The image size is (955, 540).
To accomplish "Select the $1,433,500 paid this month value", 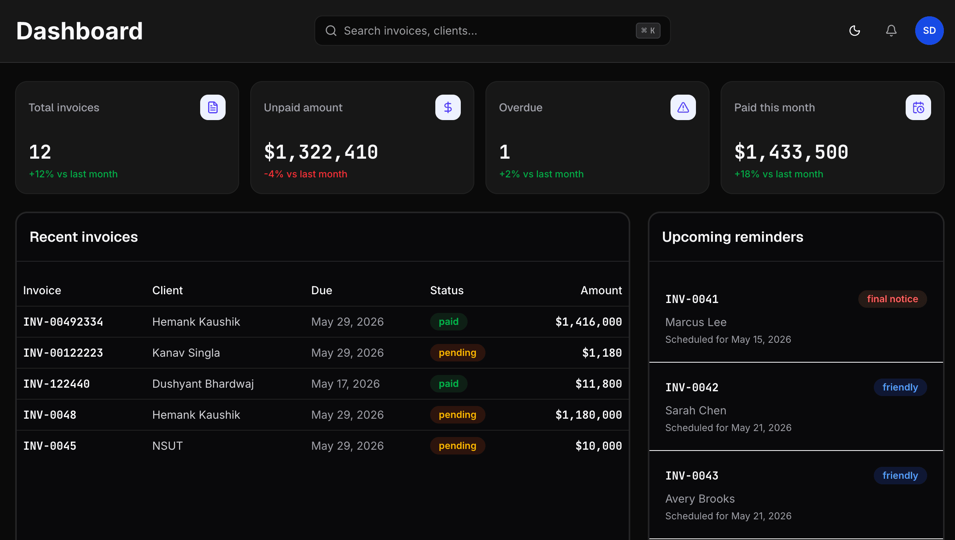I will (x=791, y=152).
